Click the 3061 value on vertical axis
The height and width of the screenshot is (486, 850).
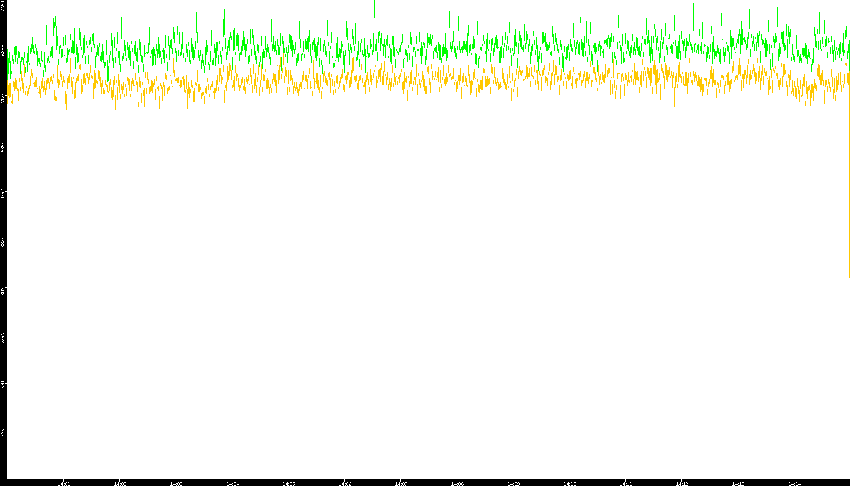pyautogui.click(x=3, y=289)
